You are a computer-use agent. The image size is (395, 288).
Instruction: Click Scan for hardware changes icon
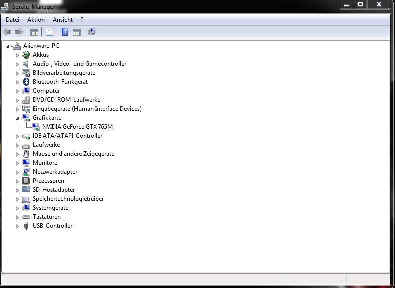[92, 32]
